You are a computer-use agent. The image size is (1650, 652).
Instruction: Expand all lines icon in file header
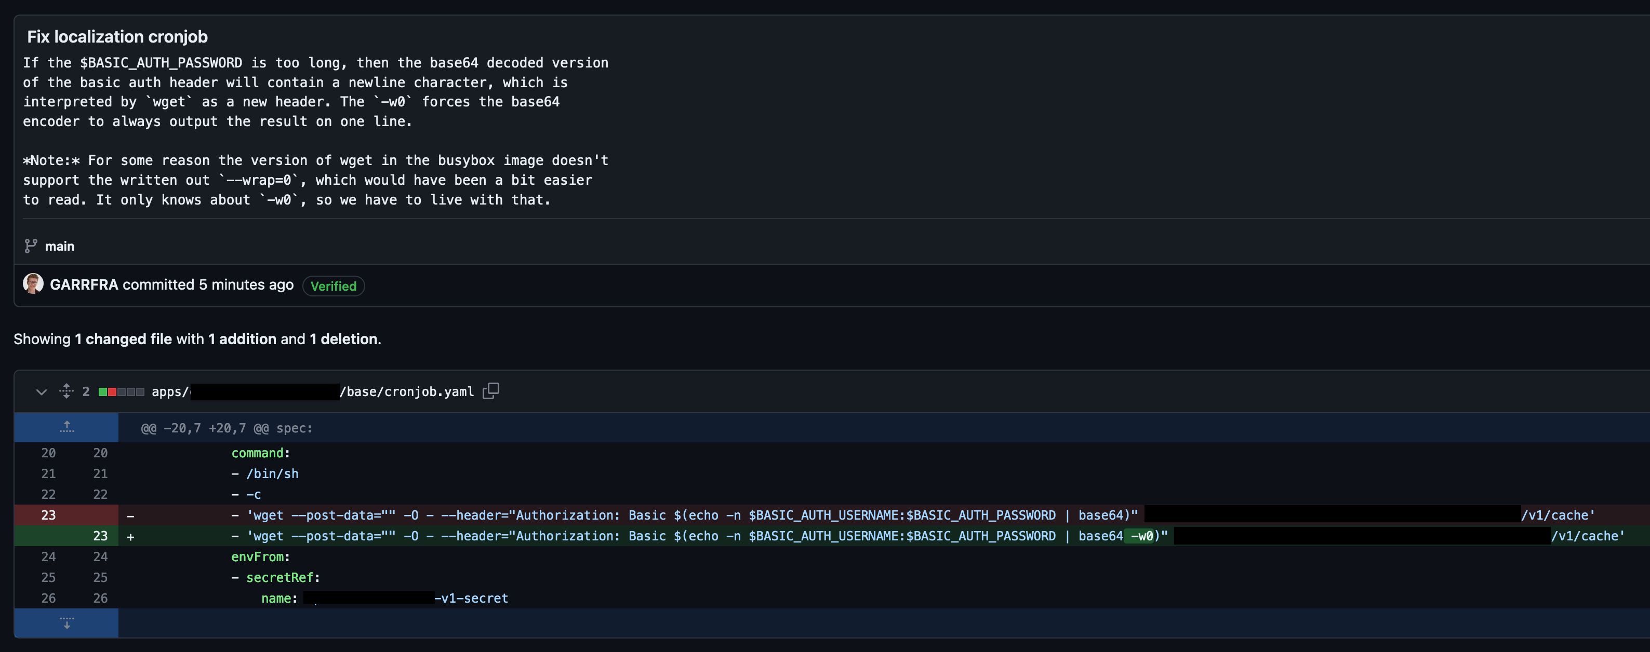click(x=66, y=391)
